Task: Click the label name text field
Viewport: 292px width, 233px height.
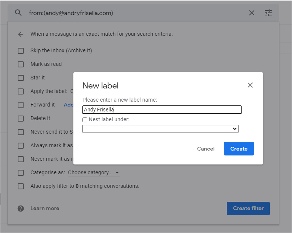Action: click(162, 110)
